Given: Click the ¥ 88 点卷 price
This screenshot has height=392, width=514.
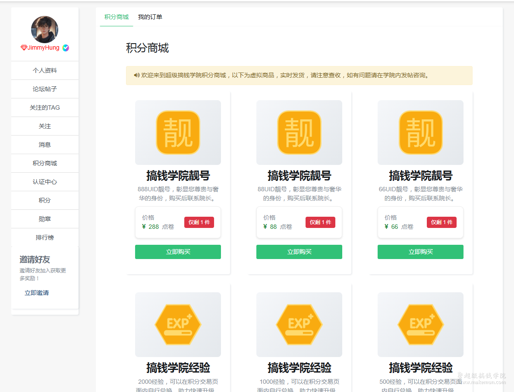Looking at the screenshot, I should click(277, 227).
